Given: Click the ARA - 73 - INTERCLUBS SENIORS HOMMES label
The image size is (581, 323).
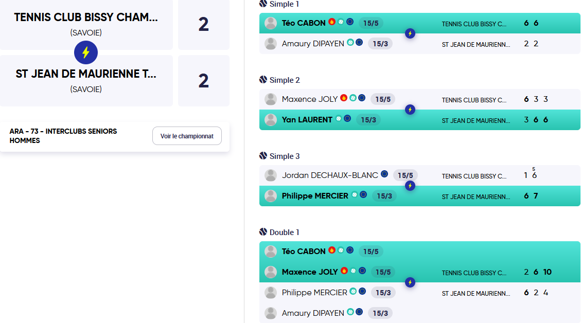Looking at the screenshot, I should click(63, 136).
